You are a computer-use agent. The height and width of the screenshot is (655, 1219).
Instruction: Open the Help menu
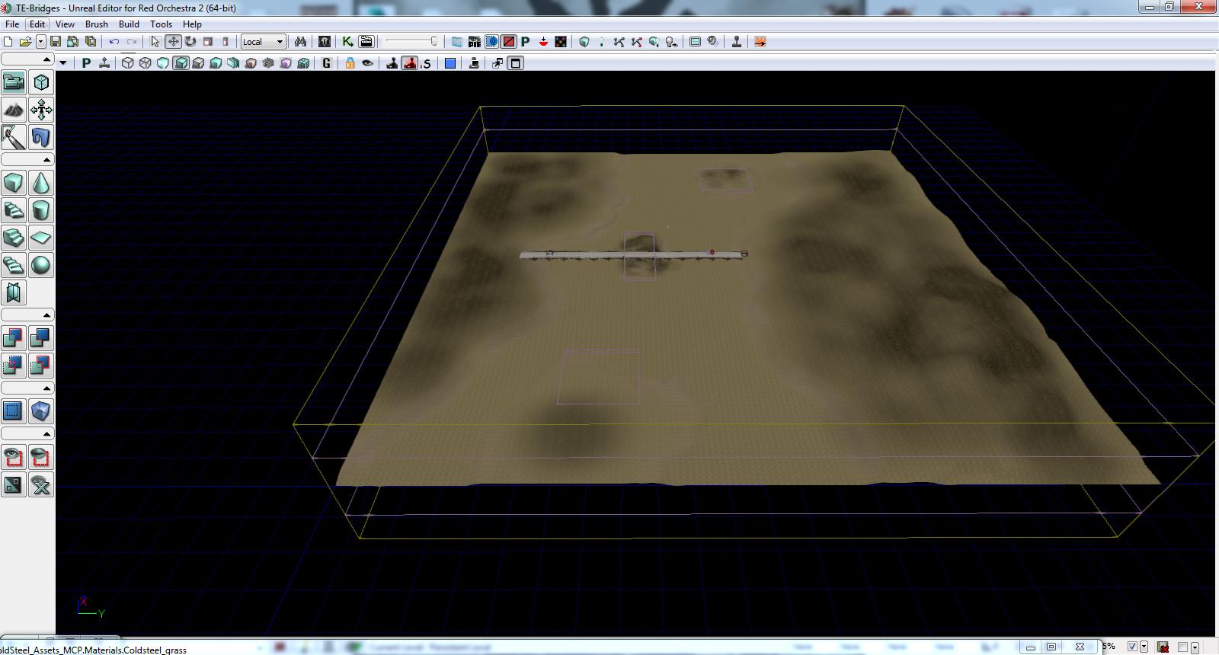(x=192, y=24)
